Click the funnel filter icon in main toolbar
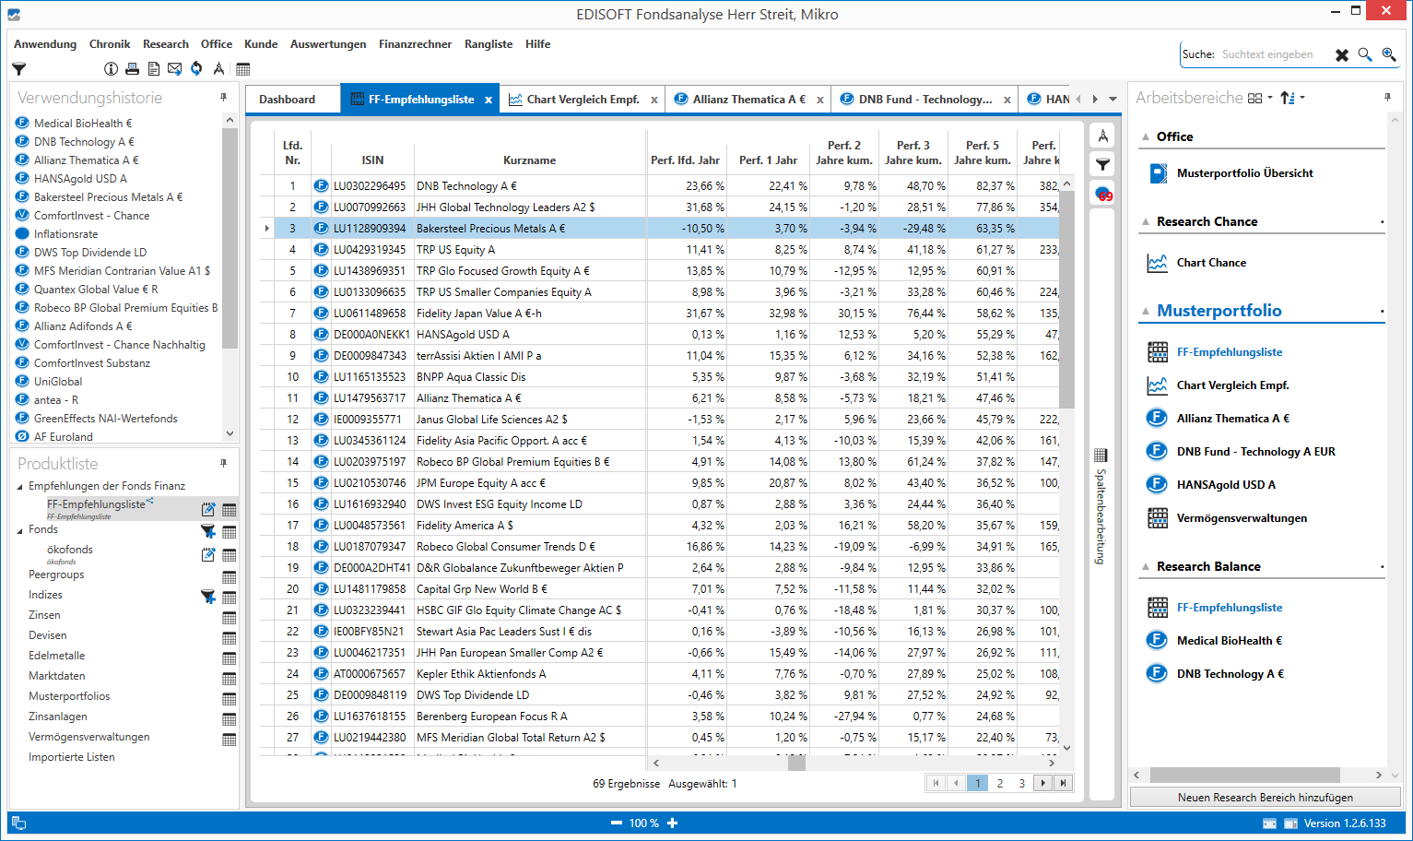 click(x=18, y=69)
